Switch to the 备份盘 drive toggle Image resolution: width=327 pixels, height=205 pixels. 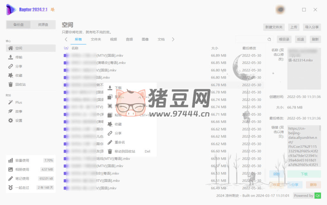click(18, 25)
